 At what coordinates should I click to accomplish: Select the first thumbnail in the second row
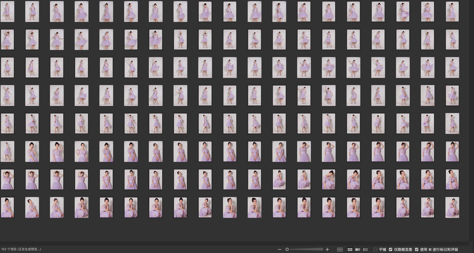pyautogui.click(x=7, y=40)
